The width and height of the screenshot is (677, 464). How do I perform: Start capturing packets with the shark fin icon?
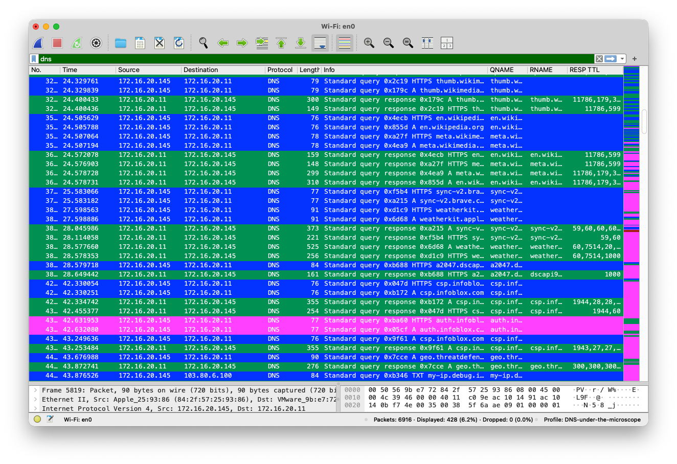[x=38, y=43]
